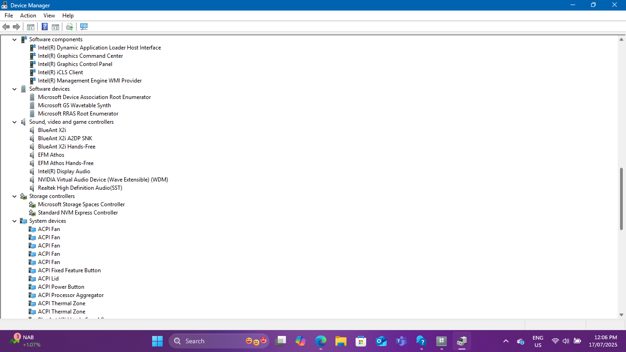626x352 pixels.
Task: Click speaker icon beside BlueAnt X2i
Action: [32, 130]
